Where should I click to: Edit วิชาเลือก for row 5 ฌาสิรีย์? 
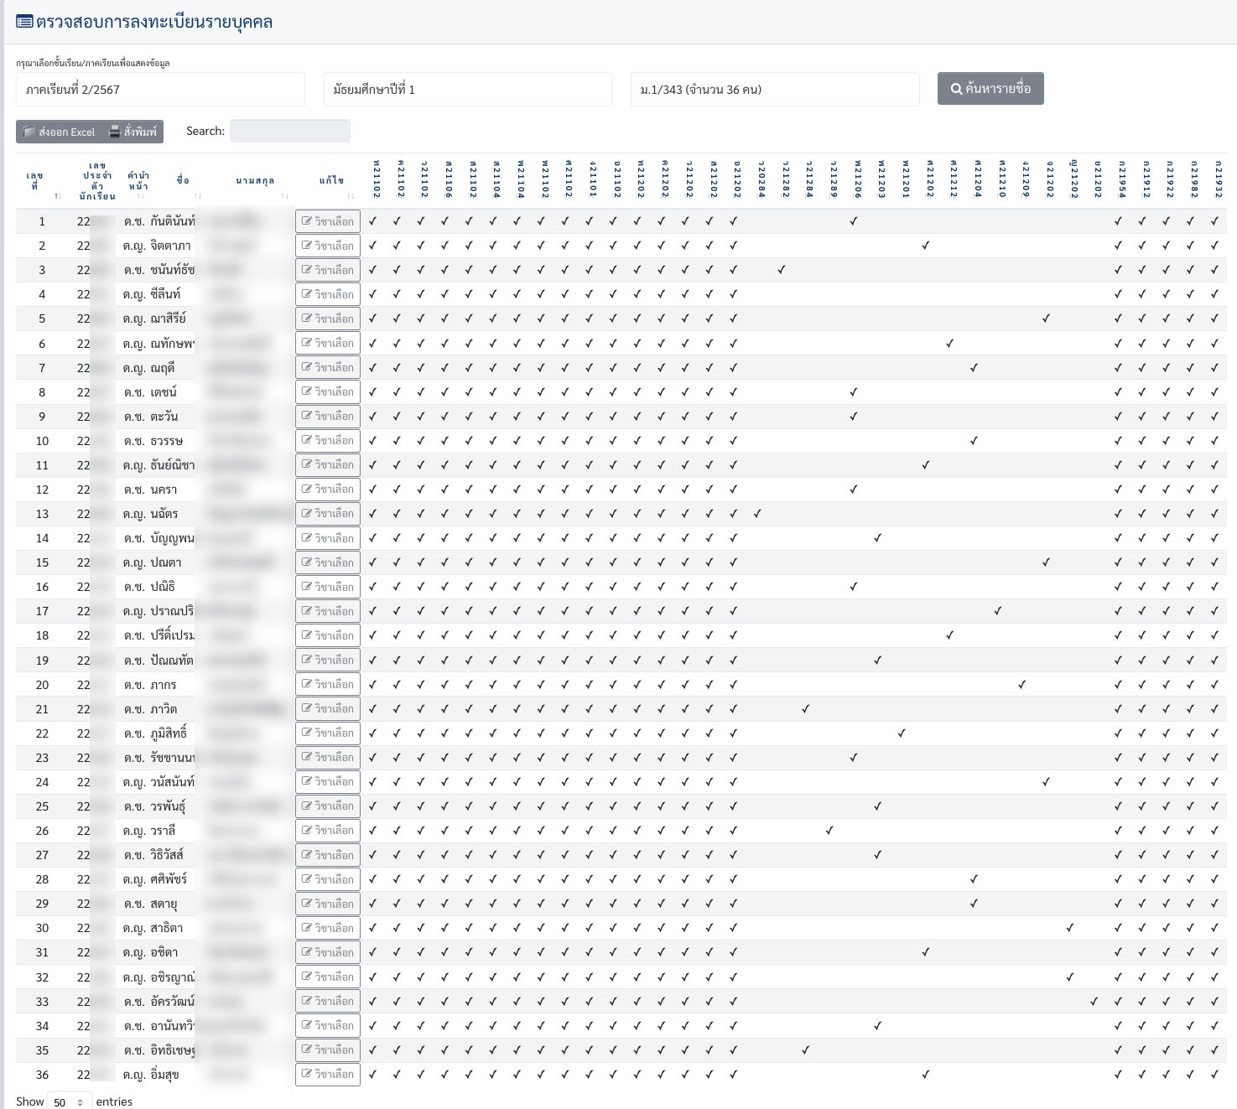click(x=328, y=319)
